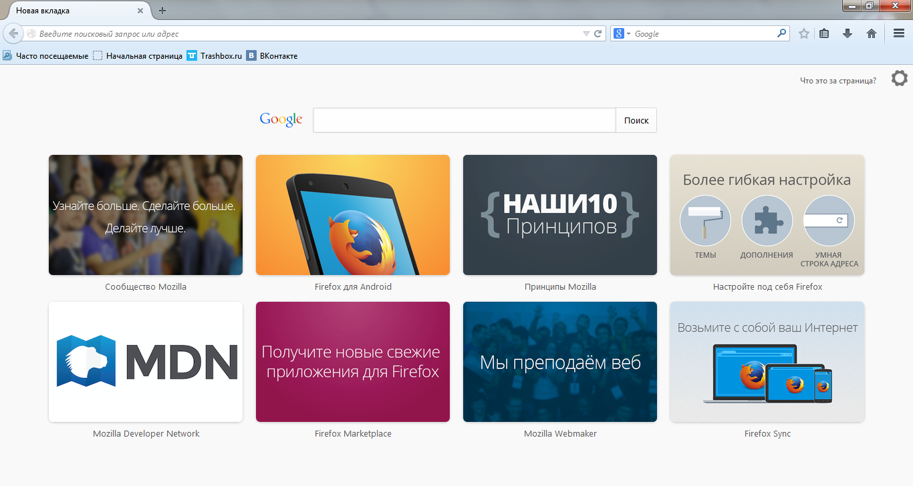
Task: Click the Mozilla Webmaker caption text
Action: [560, 434]
